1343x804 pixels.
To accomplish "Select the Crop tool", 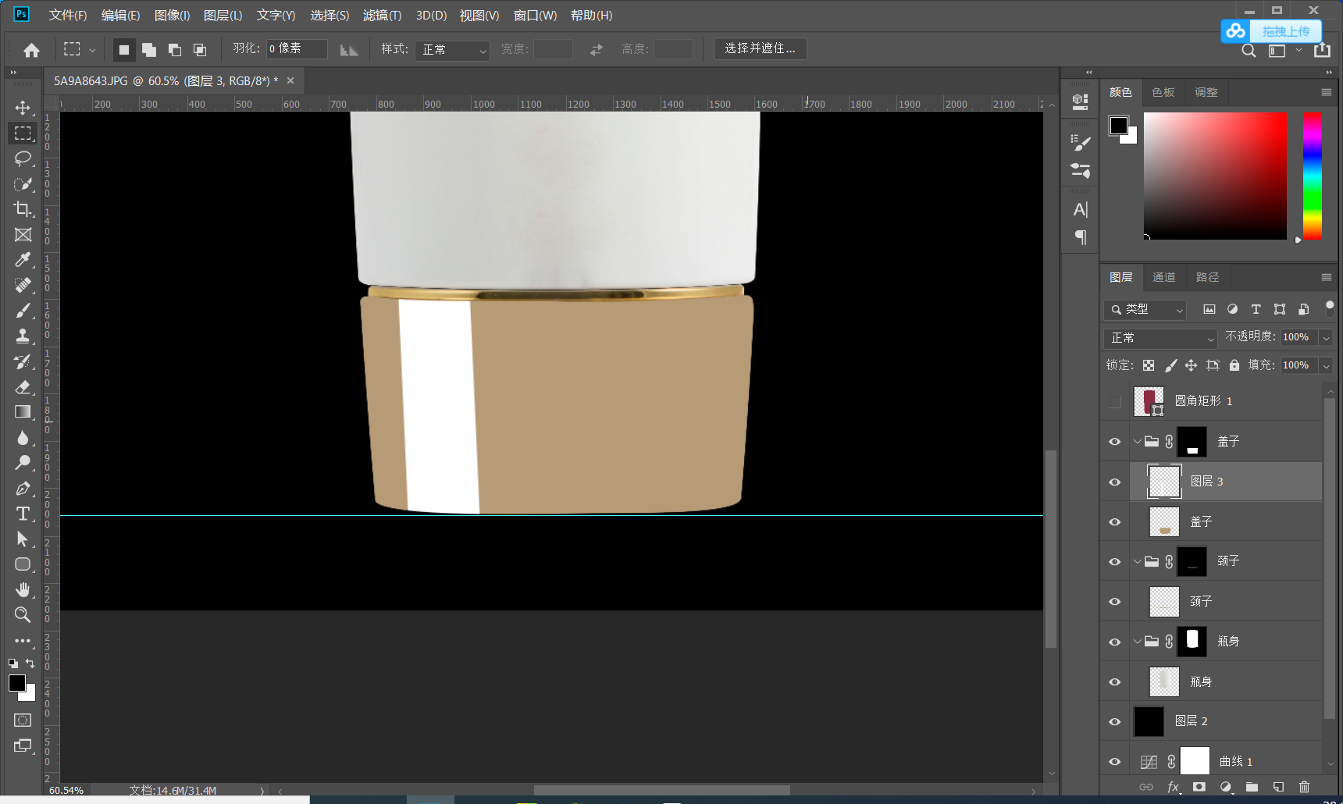I will coord(23,209).
